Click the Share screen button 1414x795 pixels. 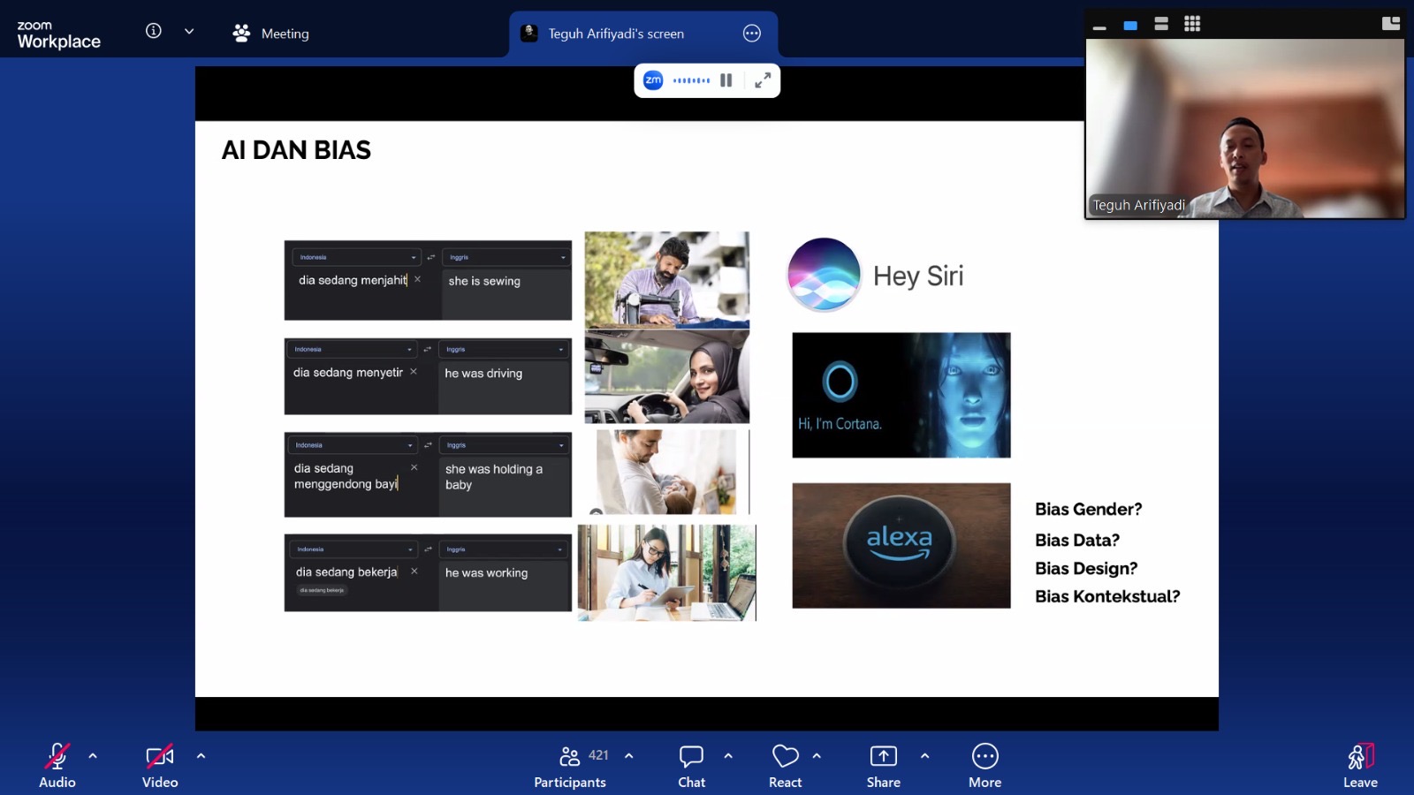pyautogui.click(x=883, y=765)
